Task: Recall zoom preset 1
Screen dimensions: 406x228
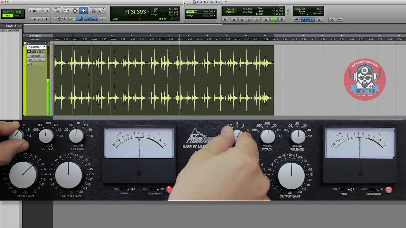Action: coord(30,18)
